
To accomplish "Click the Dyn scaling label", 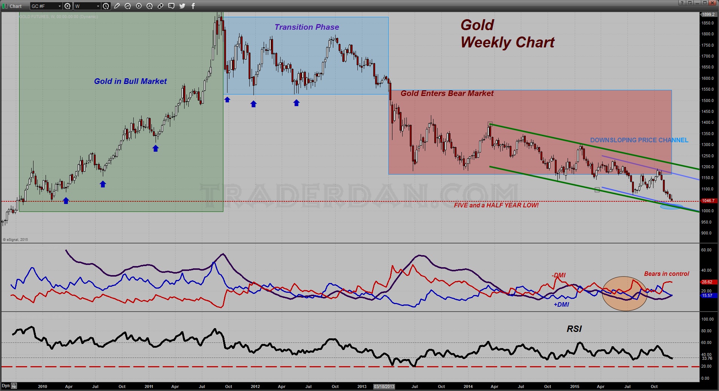I will coord(6,386).
